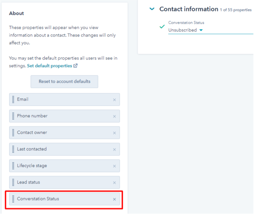Screen dimensions: 254x214
Task: Click the external link icon beside defaults
Action: coord(75,66)
